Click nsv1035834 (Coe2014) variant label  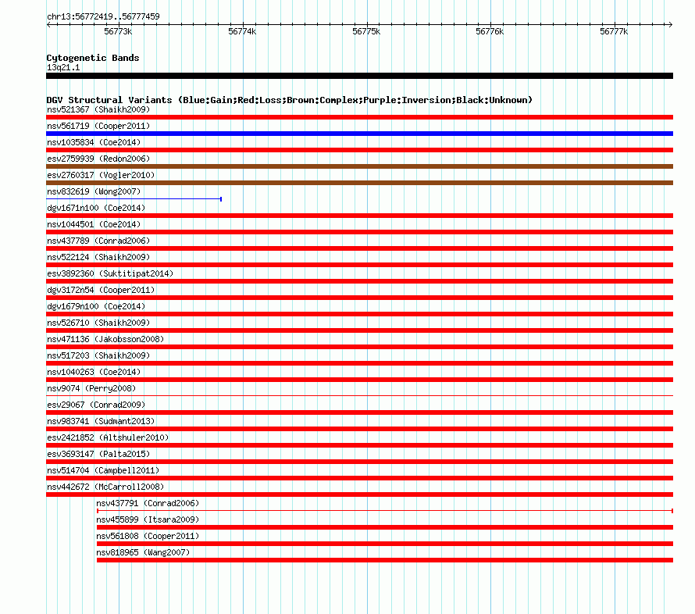click(x=94, y=142)
